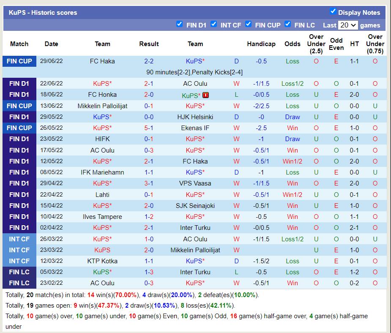Image resolution: width=391 pixels, height=333 pixels.
Task: Click the Penalty Kicks note row
Action: [194, 72]
